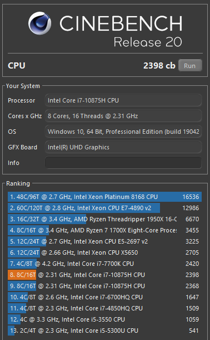The height and width of the screenshot is (340, 210).
Task: Select the Xeon E5-2697 v2 ranking row
Action: tap(104, 241)
